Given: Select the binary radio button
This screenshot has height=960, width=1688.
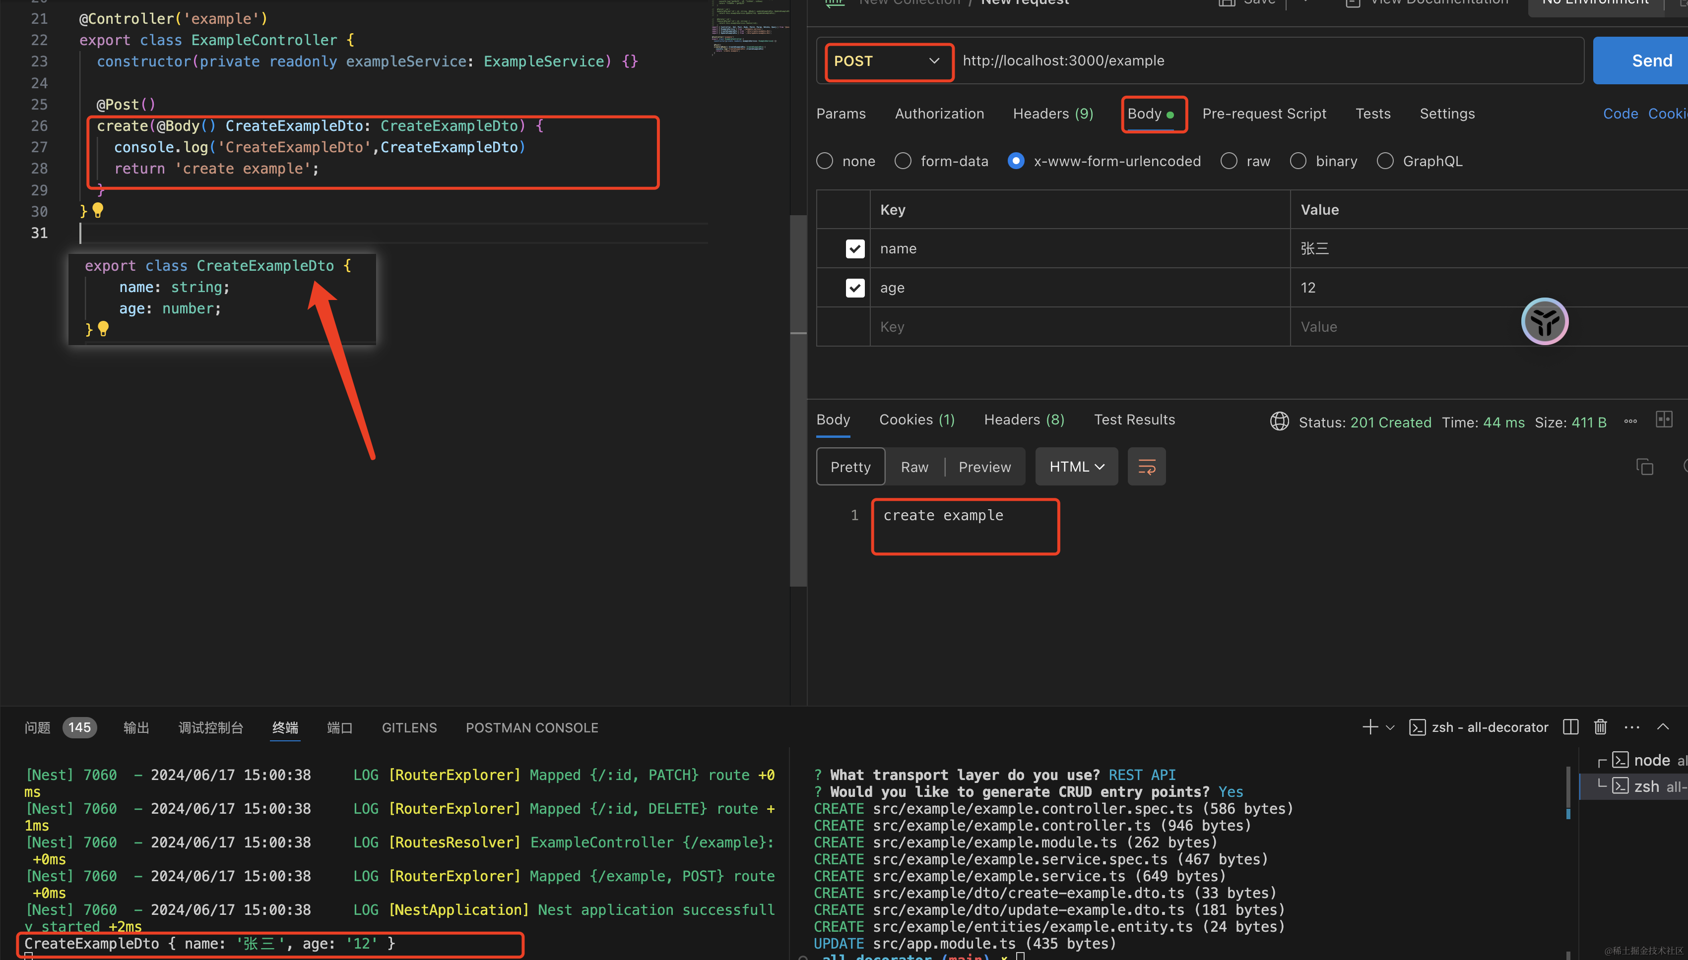Looking at the screenshot, I should point(1298,162).
